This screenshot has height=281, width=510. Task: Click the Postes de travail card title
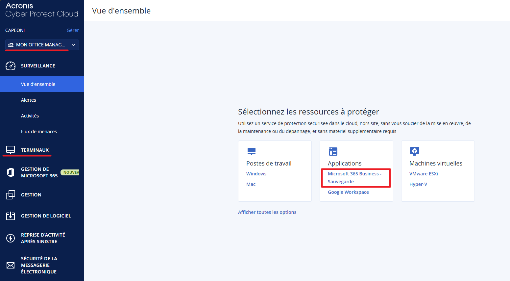coord(269,164)
